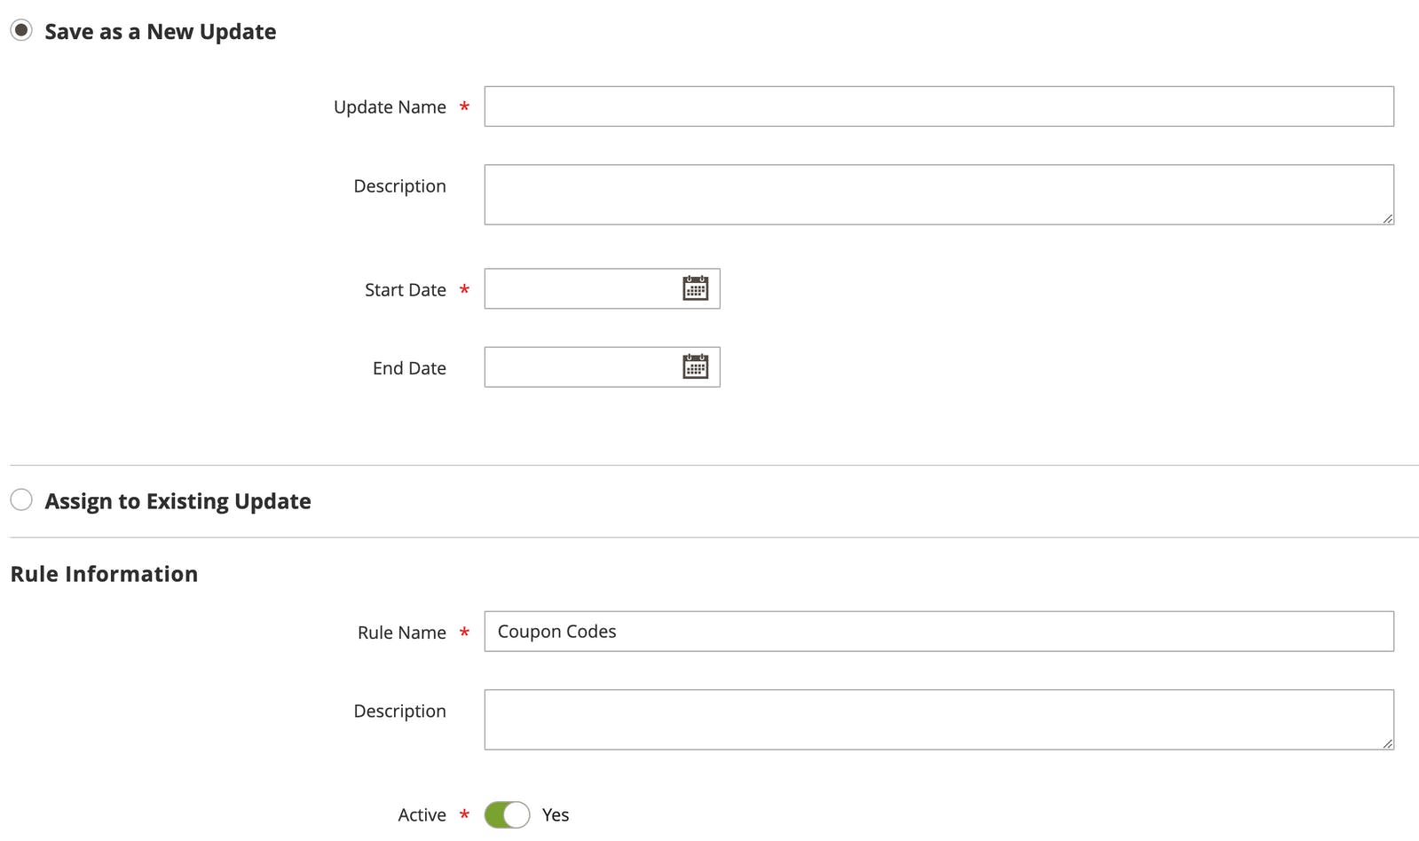Click the Start Date label
Image resolution: width=1419 pixels, height=841 pixels.
(x=405, y=290)
